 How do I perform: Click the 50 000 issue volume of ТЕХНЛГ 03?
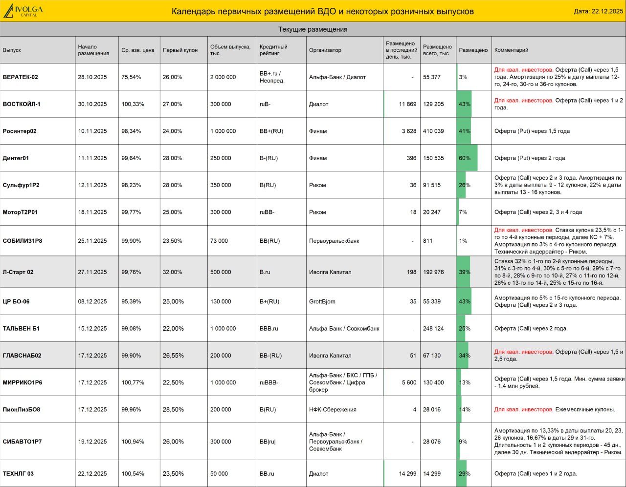(219, 474)
